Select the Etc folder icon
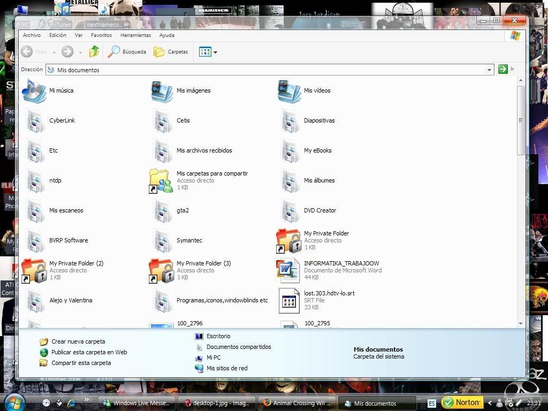The image size is (548, 411). coord(35,151)
